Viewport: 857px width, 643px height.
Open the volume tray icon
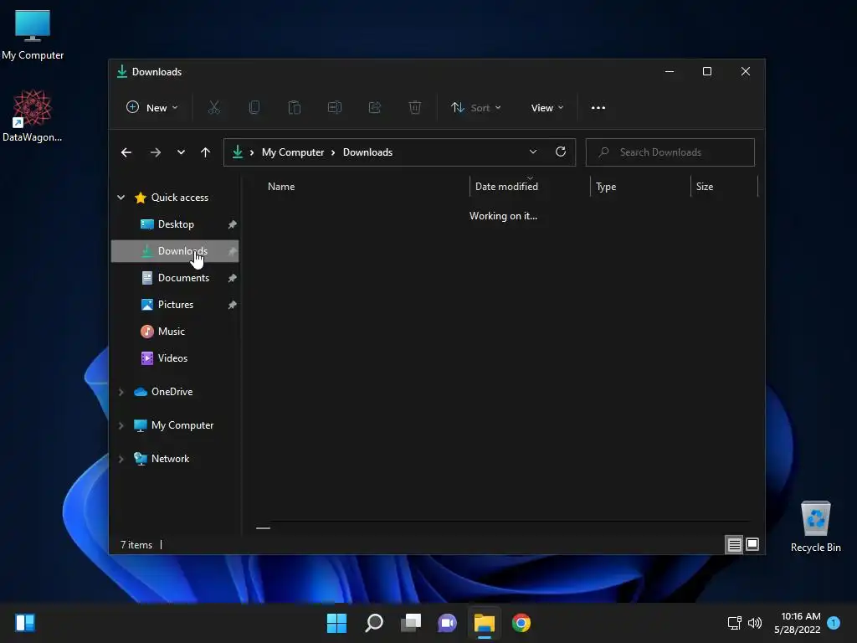[x=755, y=623]
